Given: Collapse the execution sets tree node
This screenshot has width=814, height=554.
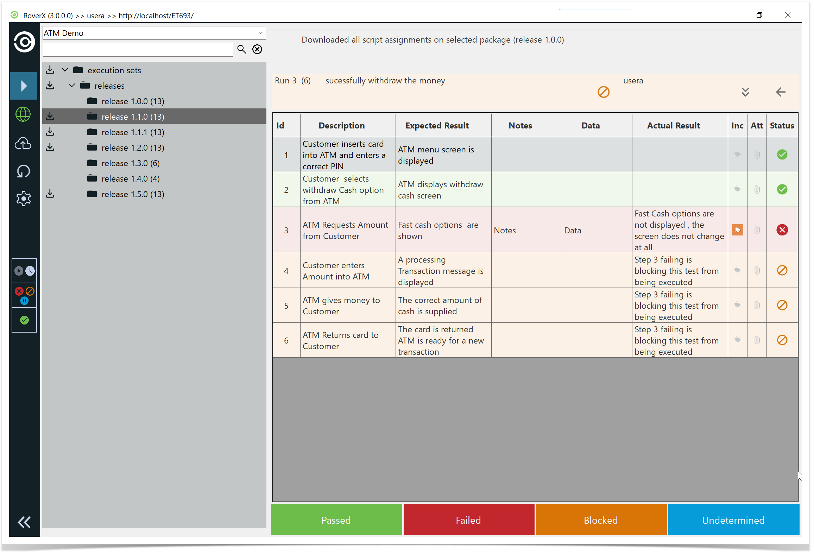Looking at the screenshot, I should point(65,70).
